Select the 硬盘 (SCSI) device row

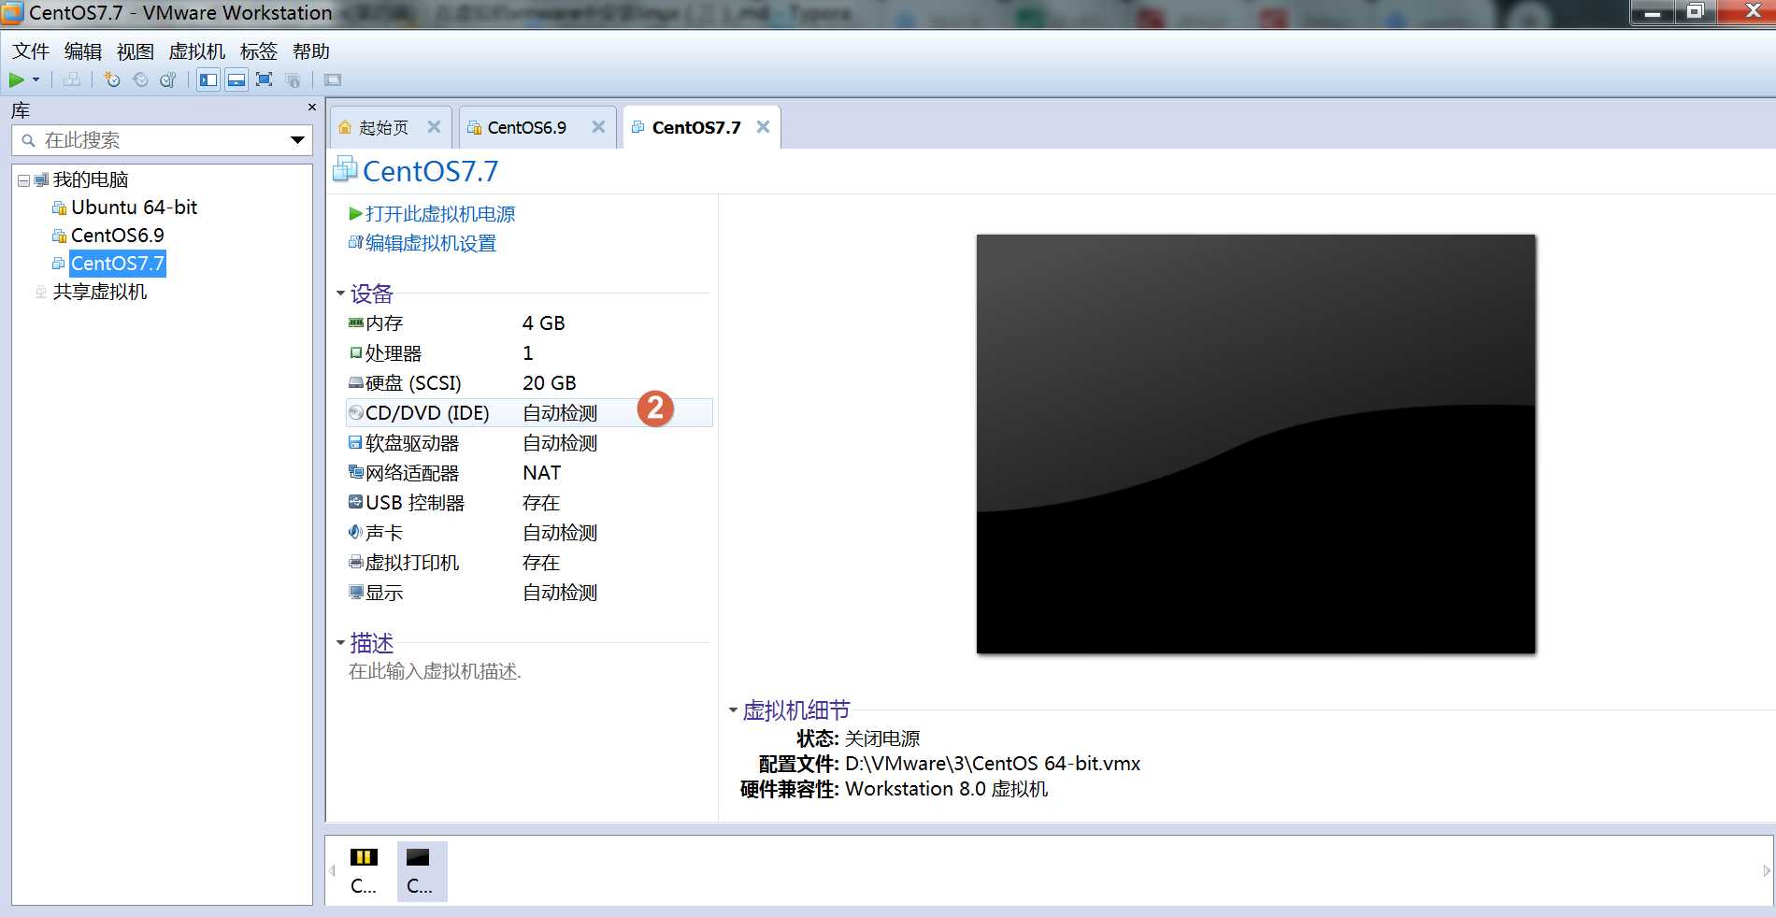tap(528, 383)
